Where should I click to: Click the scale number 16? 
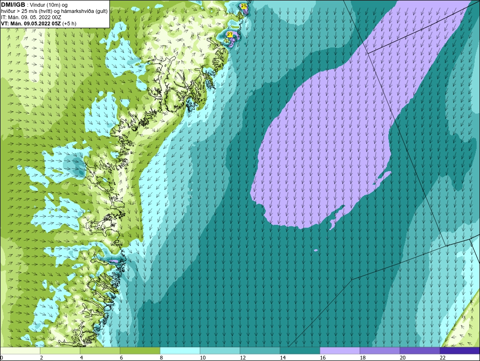tap(323, 358)
